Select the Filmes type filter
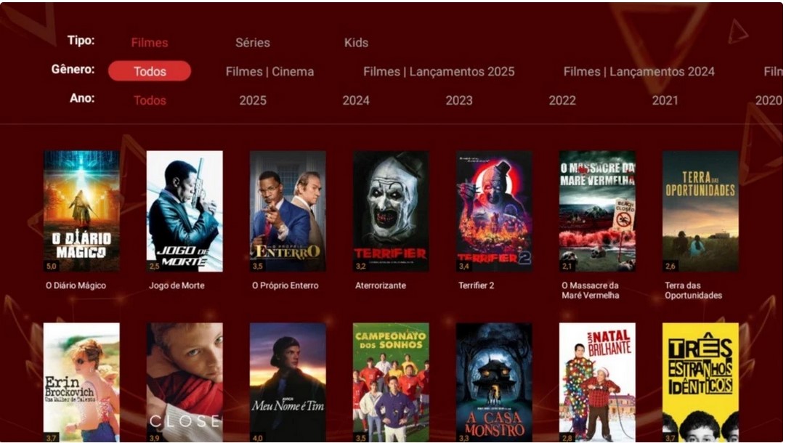 click(150, 43)
